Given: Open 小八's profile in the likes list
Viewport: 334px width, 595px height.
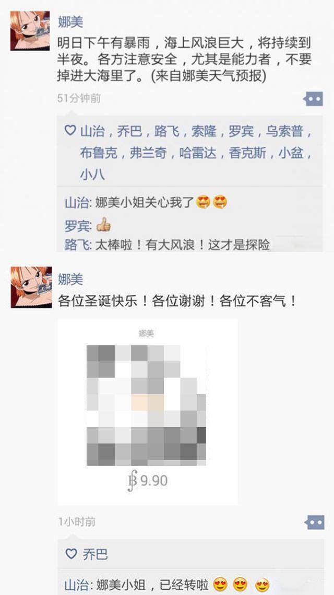Looking at the screenshot, I should (92, 175).
